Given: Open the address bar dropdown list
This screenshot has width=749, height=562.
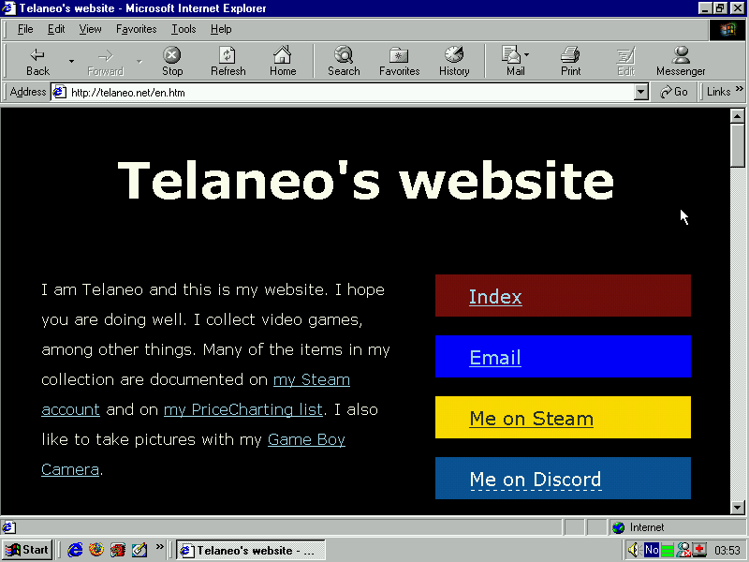Looking at the screenshot, I should pyautogui.click(x=641, y=92).
